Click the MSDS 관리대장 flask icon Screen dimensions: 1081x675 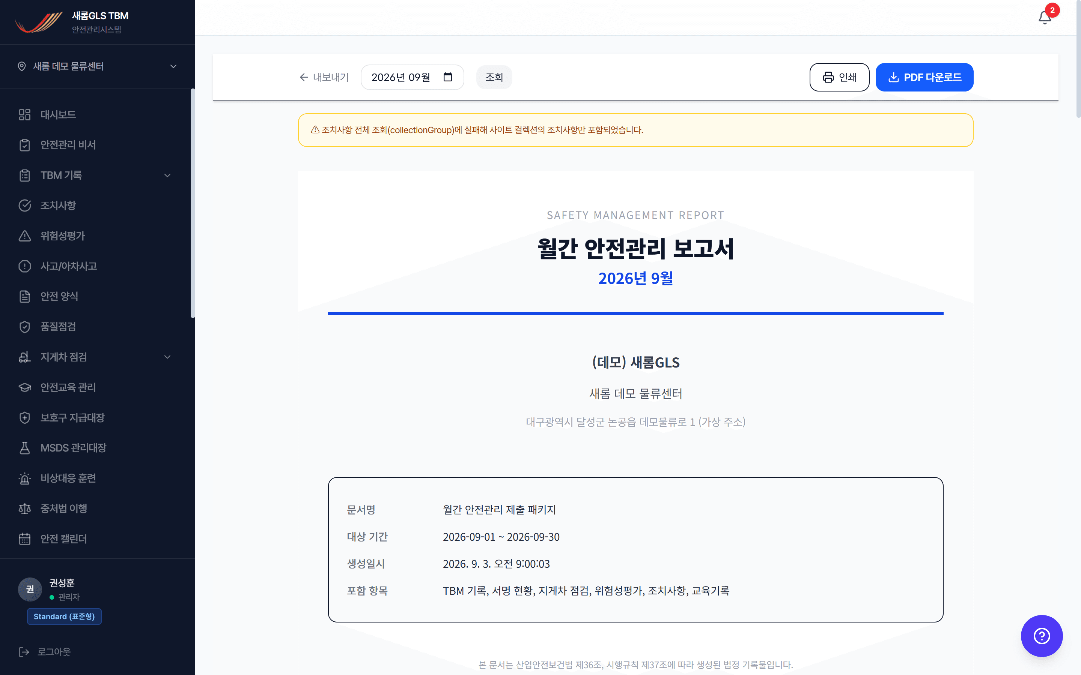24,448
